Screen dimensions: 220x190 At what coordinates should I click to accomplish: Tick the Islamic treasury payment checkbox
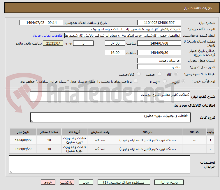pyautogui.click(x=136, y=81)
